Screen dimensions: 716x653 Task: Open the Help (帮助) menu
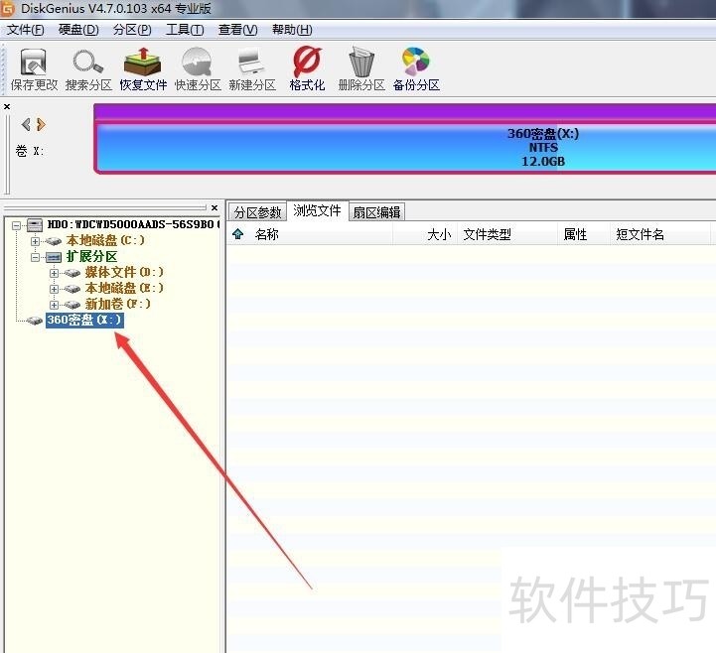point(292,30)
